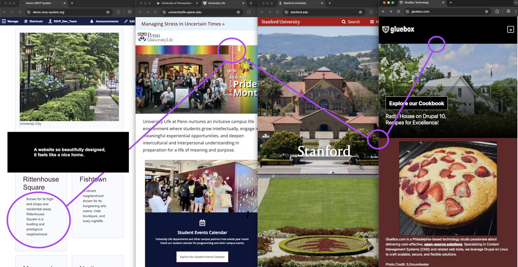Click the Stanford search magnifier icon
Screen dimensions: 518x267
tap(343, 22)
